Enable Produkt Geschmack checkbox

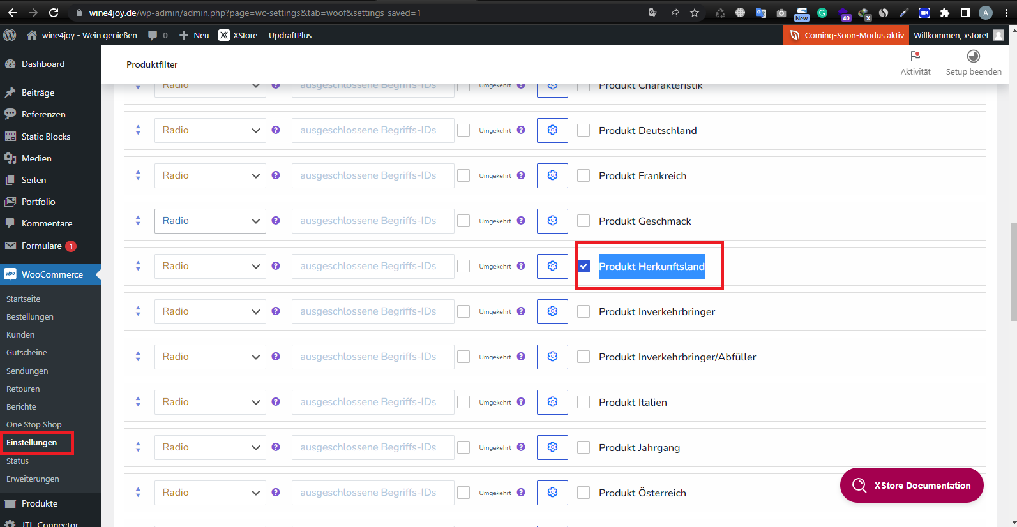click(584, 221)
